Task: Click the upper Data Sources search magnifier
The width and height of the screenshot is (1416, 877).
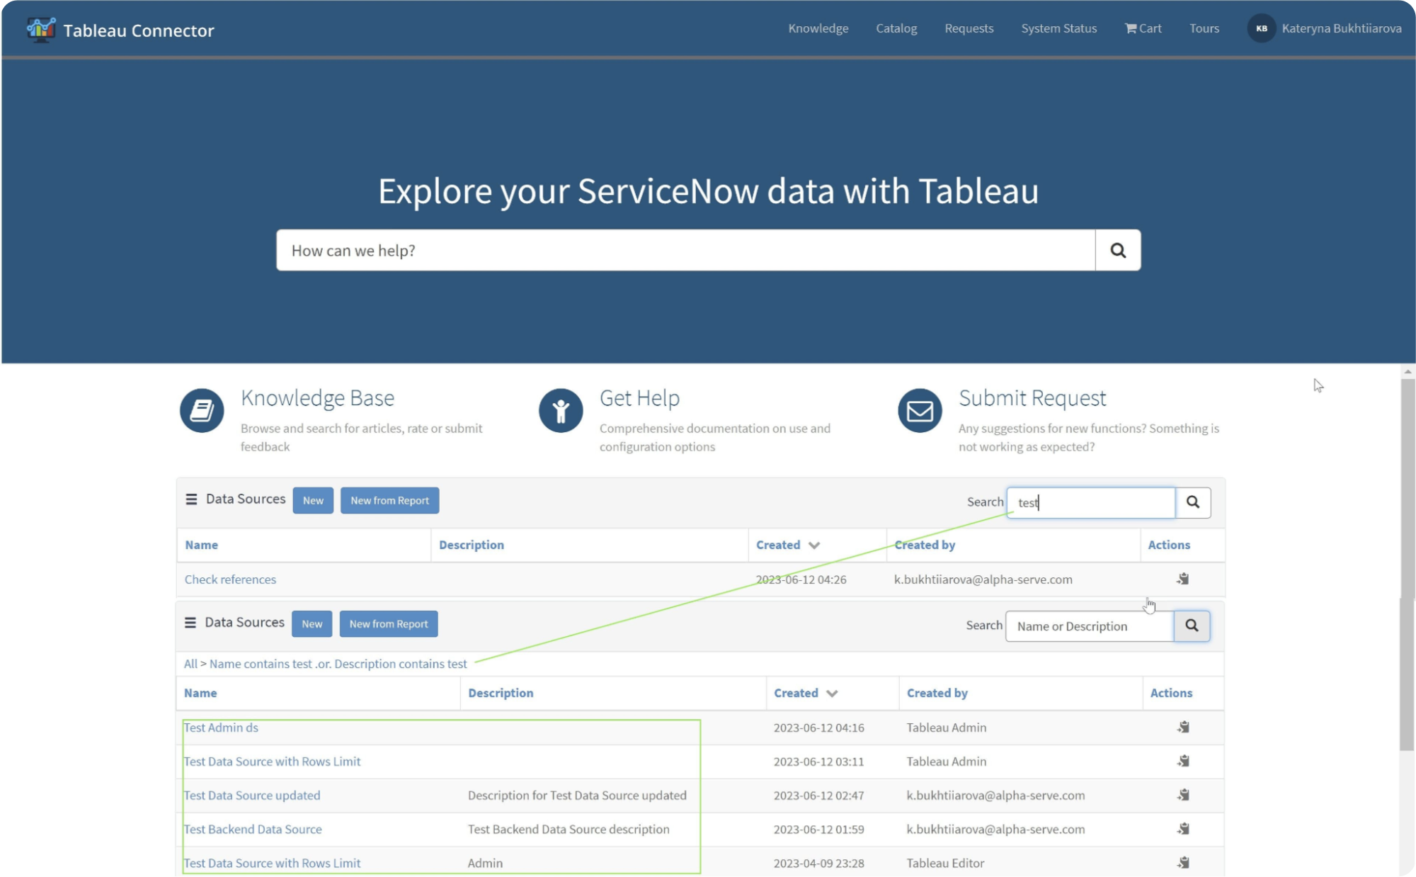Action: [1193, 502]
